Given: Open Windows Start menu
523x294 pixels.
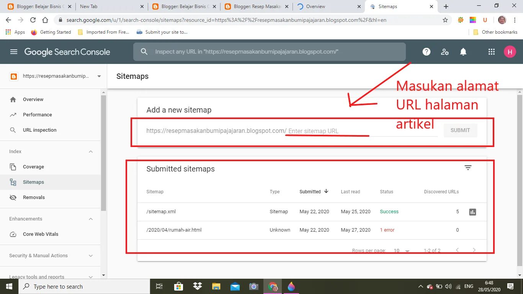Looking at the screenshot, I should coord(9,286).
